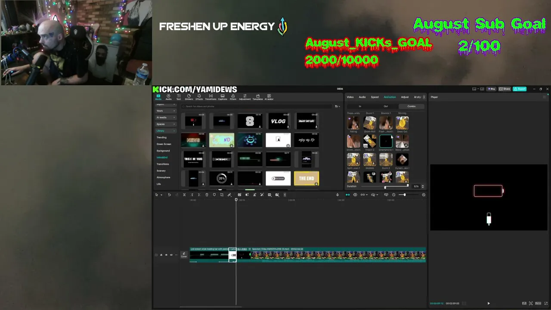551x310 pixels.
Task: Click the Export button
Action: point(520,89)
